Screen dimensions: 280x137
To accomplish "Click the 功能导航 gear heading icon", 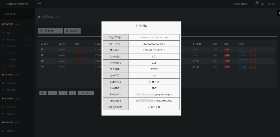I will pos(3,24).
